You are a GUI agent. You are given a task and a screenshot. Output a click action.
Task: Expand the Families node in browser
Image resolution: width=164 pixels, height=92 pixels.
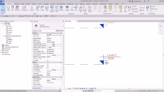point(1,51)
